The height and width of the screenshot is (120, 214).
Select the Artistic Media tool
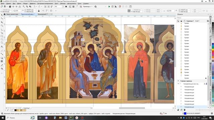(2, 33)
